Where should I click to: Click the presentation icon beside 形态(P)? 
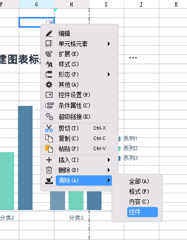[49, 74]
